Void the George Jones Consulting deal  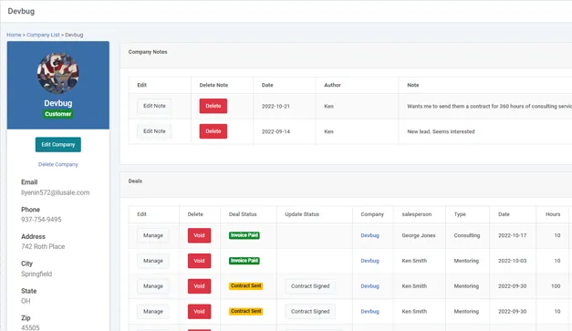click(x=199, y=235)
